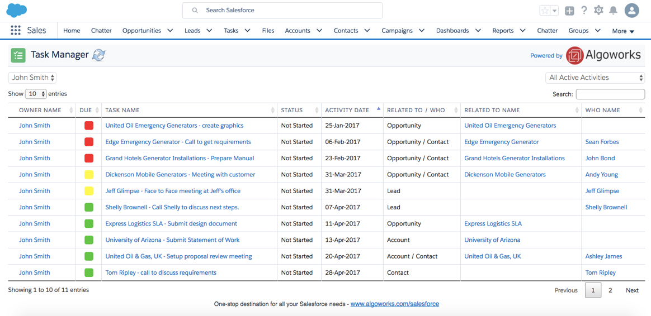
Task: Click the Algoworks logo
Action: [603, 55]
